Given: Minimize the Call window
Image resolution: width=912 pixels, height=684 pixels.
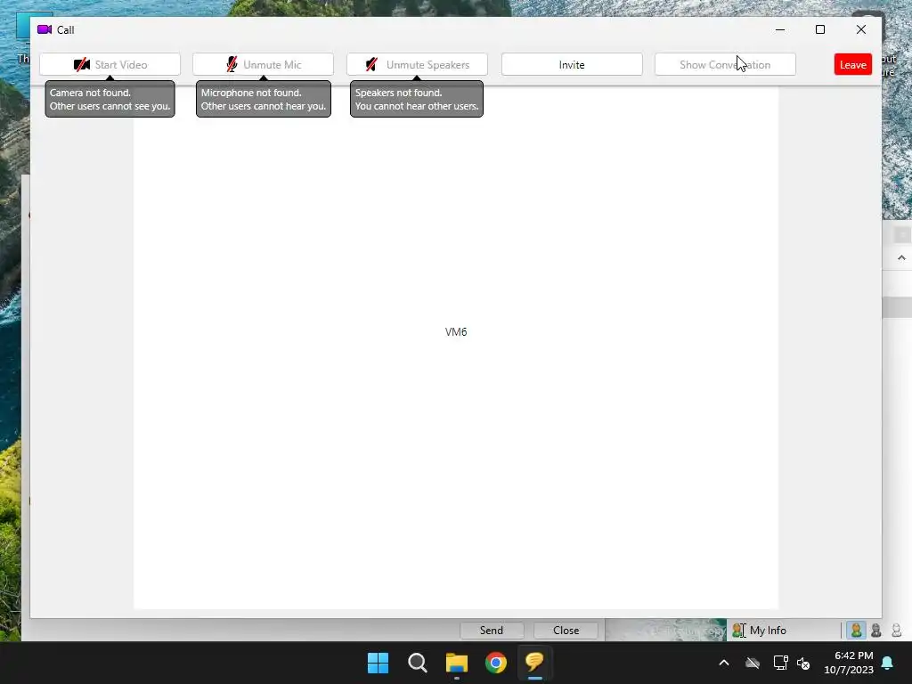Looking at the screenshot, I should [780, 29].
